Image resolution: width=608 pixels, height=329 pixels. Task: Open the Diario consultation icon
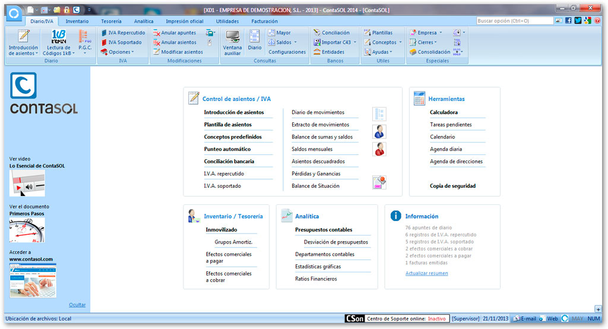click(254, 37)
